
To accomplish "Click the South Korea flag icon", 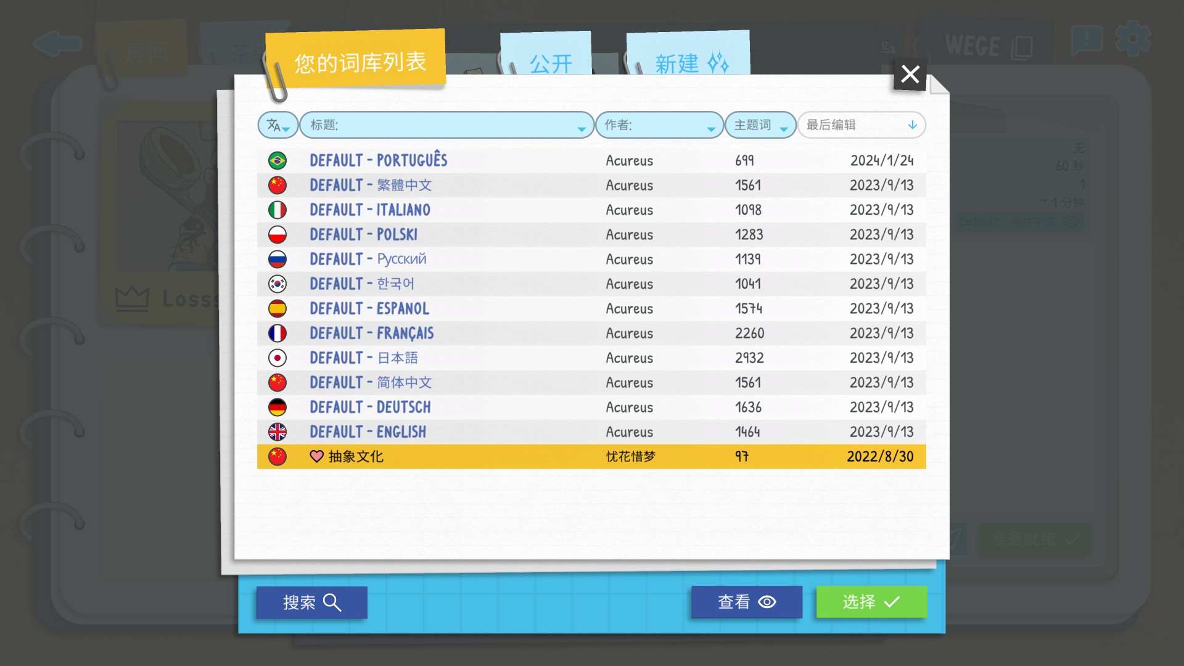I will tap(277, 284).
